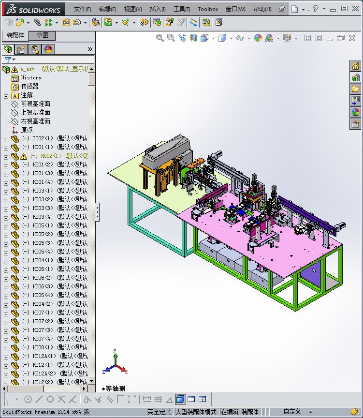This screenshot has width=363, height=418.
Task: Click the New Motion Study icon
Action: pos(145,22)
